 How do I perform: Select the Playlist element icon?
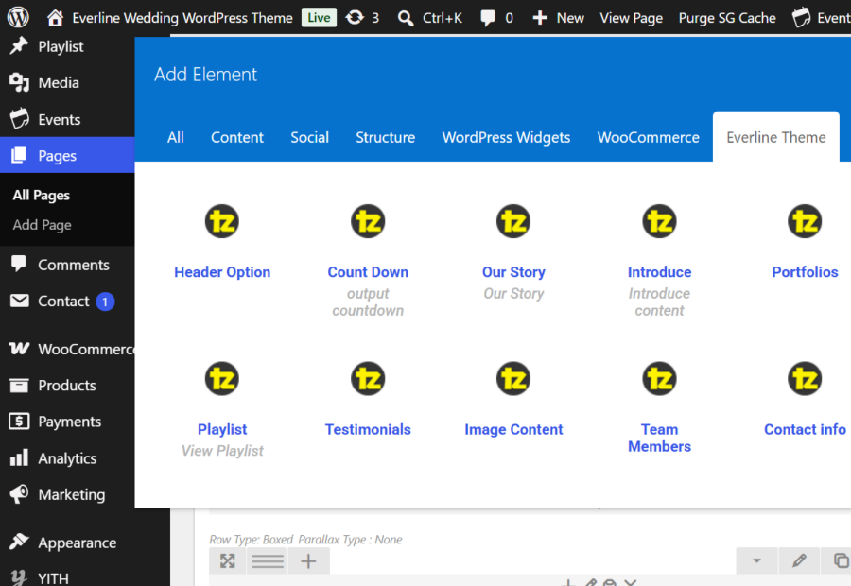222,379
